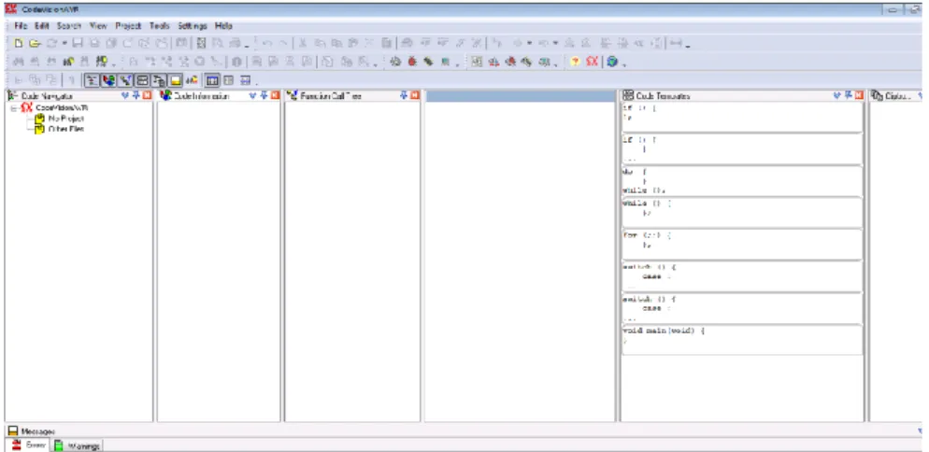Image resolution: width=929 pixels, height=452 pixels.
Task: Toggle Clipboard History view toolbar button
Action: [159, 80]
